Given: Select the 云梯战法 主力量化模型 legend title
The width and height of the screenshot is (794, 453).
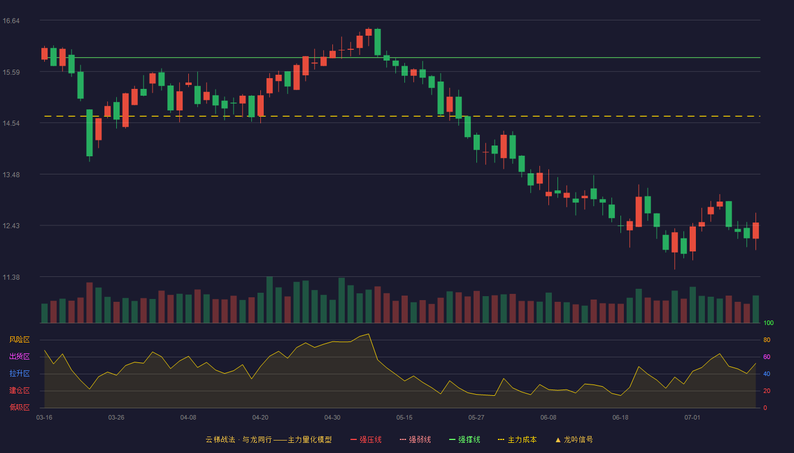Looking at the screenshot, I should click(268, 439).
